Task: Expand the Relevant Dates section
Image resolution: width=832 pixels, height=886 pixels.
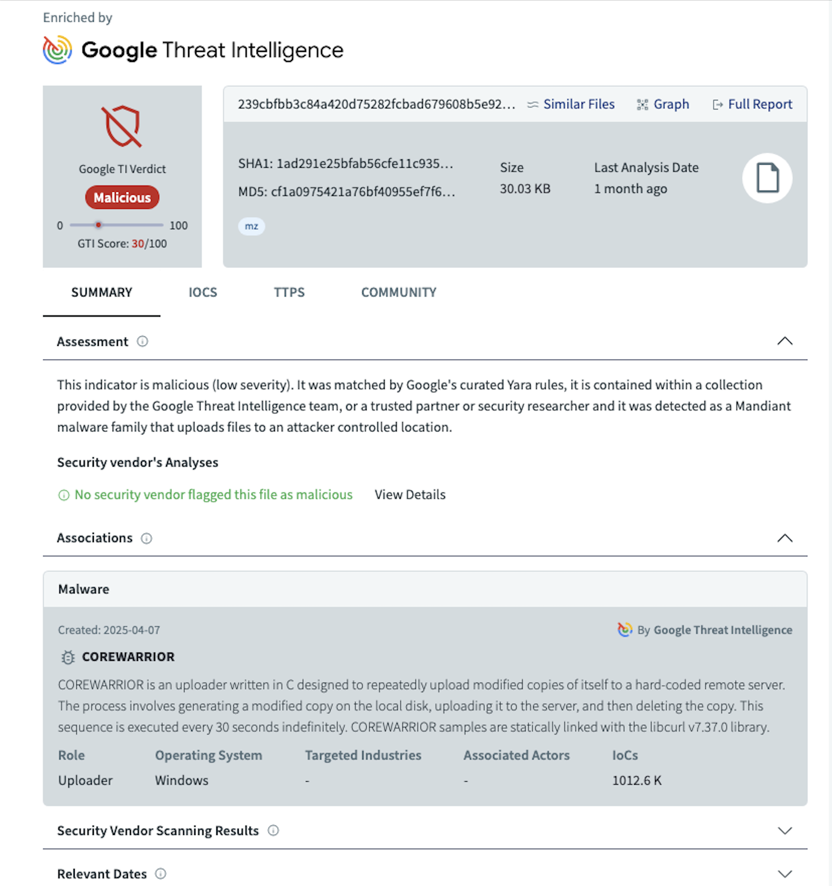Action: tap(784, 874)
